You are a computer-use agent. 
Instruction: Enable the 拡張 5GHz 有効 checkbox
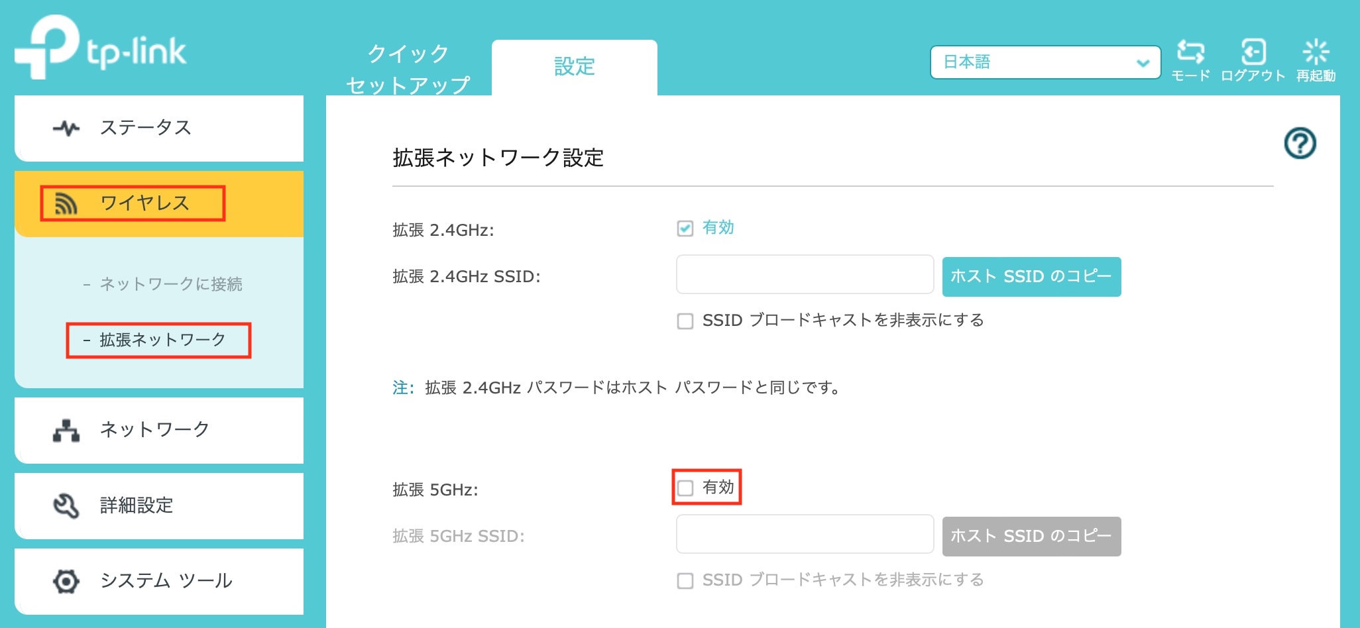click(685, 488)
